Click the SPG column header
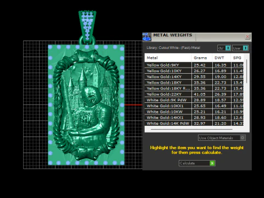 [x=237, y=58]
